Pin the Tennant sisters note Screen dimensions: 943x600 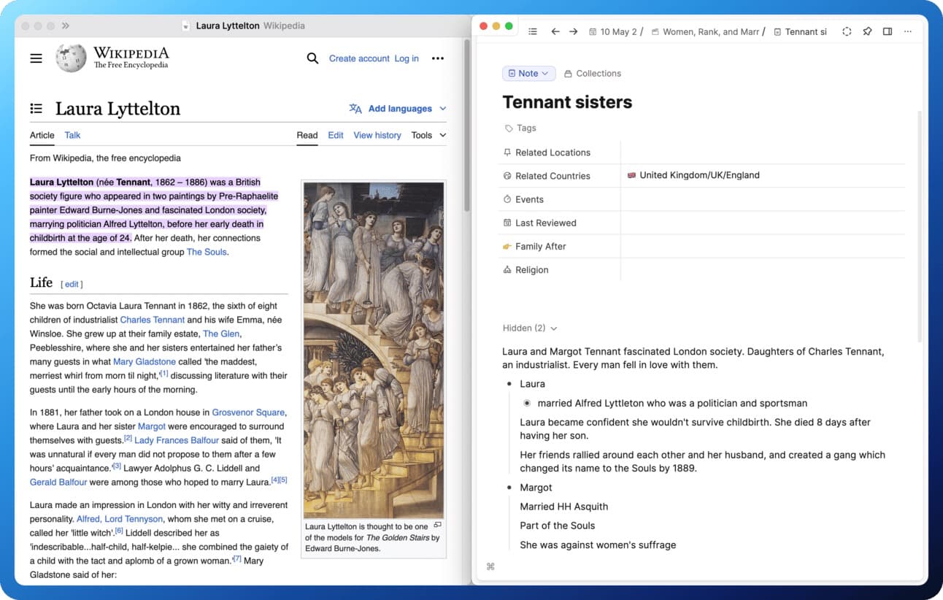tap(866, 31)
